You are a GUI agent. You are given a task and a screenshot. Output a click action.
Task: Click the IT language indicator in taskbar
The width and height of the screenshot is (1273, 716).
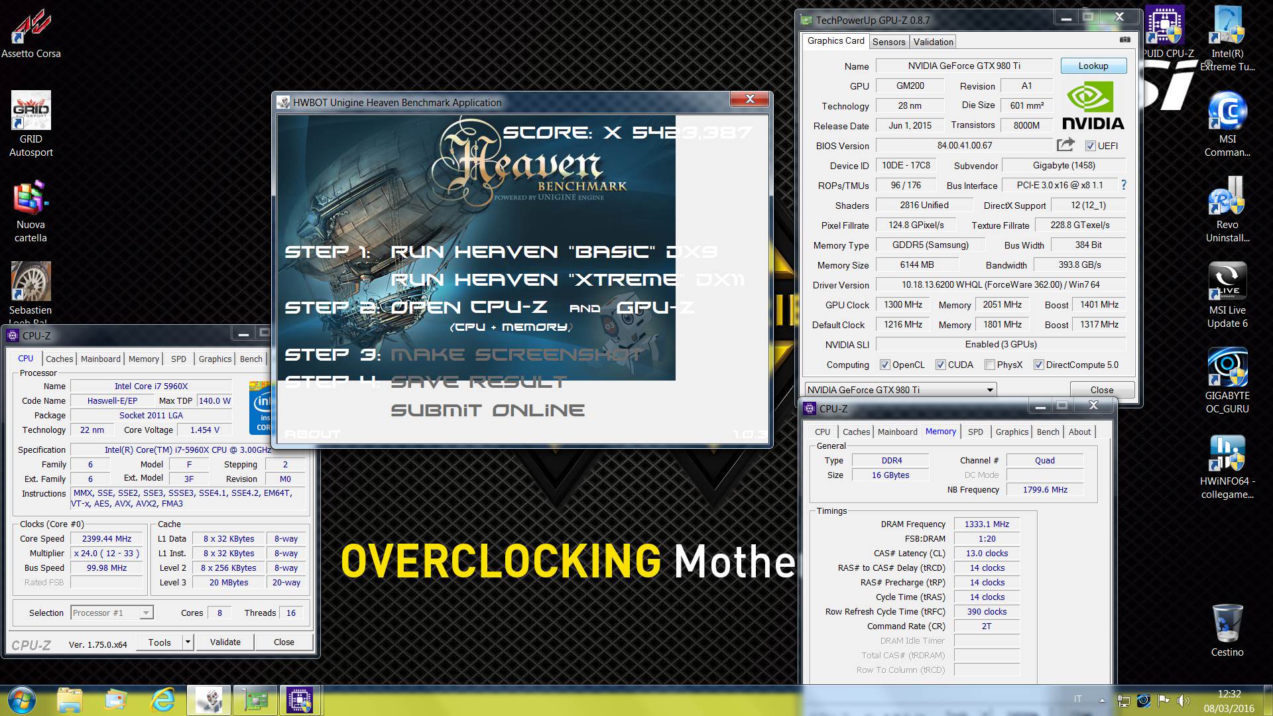[1078, 699]
